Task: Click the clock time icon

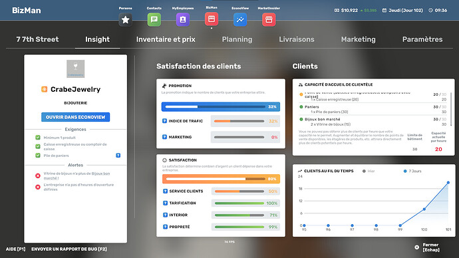Action: pos(430,10)
